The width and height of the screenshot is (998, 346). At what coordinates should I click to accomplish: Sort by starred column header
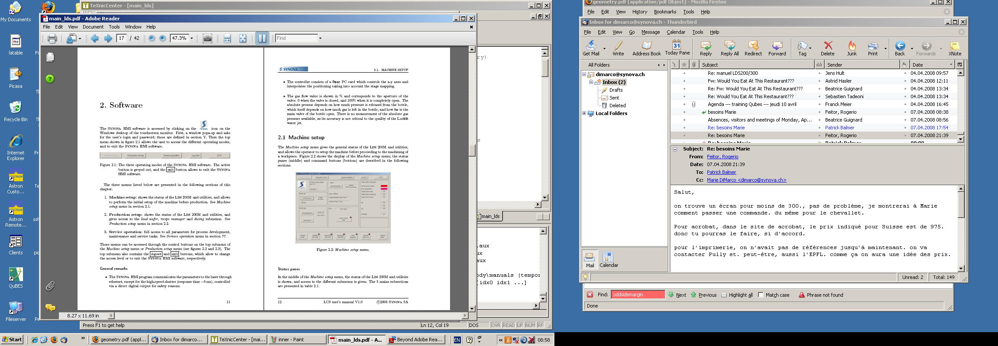pyautogui.click(x=684, y=64)
